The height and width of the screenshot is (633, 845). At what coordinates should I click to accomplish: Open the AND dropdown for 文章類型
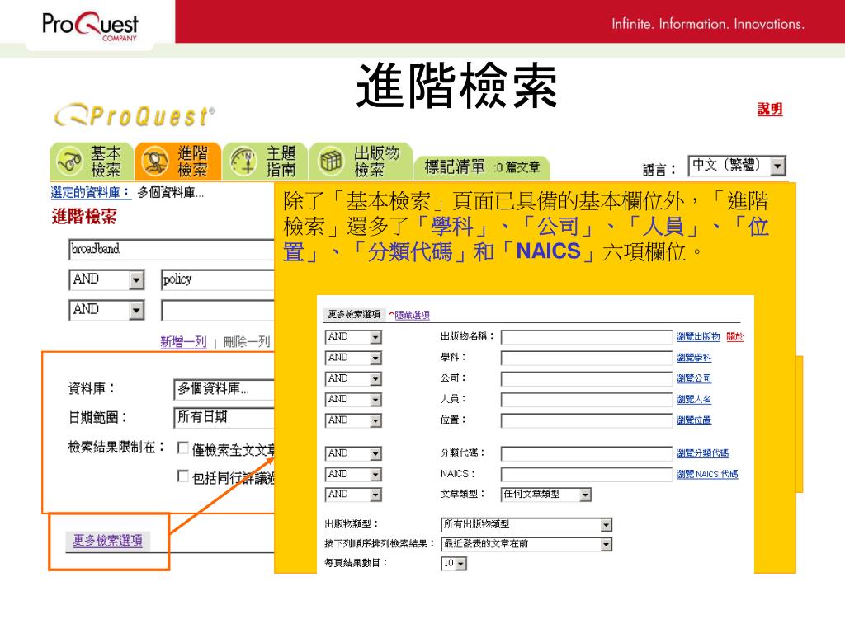click(353, 495)
